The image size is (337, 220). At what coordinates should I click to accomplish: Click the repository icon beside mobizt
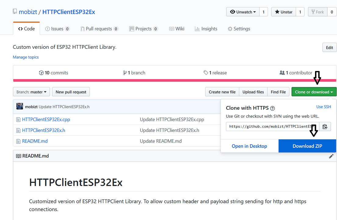(x=15, y=11)
